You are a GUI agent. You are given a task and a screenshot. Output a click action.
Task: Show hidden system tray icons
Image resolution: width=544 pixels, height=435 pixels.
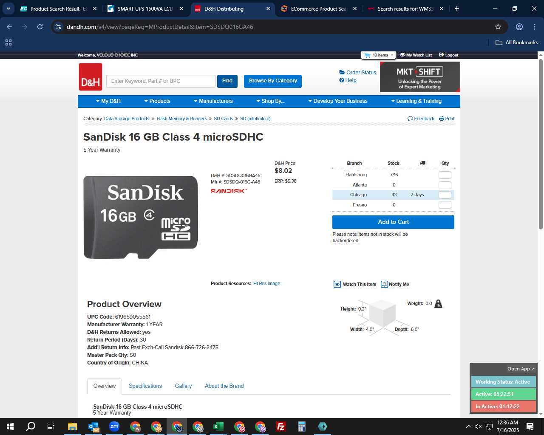[x=468, y=427]
